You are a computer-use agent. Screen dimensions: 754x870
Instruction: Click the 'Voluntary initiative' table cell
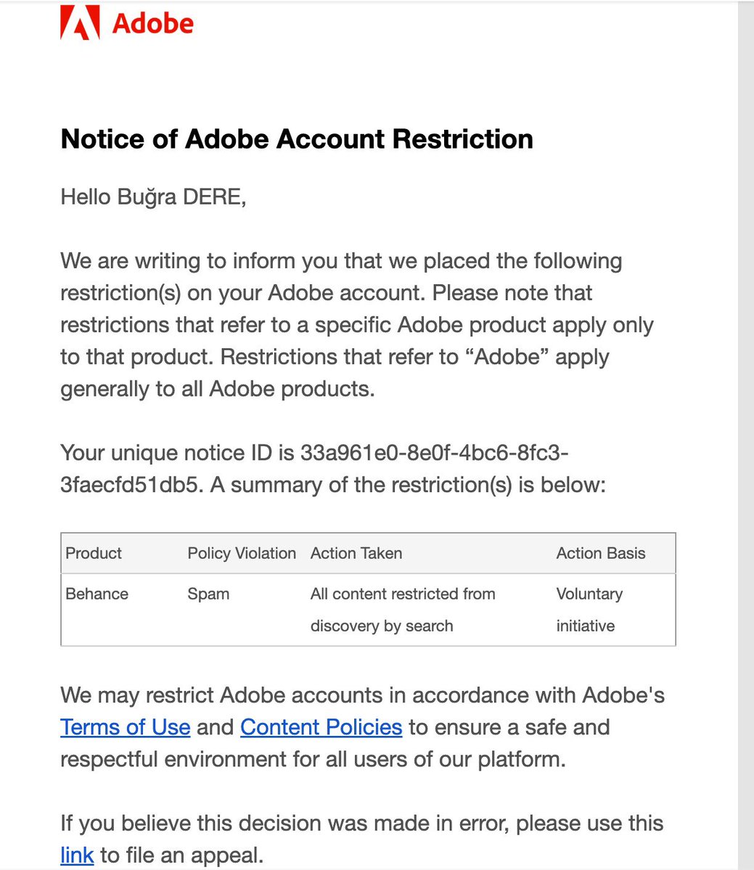[589, 610]
